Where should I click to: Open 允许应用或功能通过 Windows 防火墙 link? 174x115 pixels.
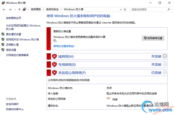coord(23,27)
